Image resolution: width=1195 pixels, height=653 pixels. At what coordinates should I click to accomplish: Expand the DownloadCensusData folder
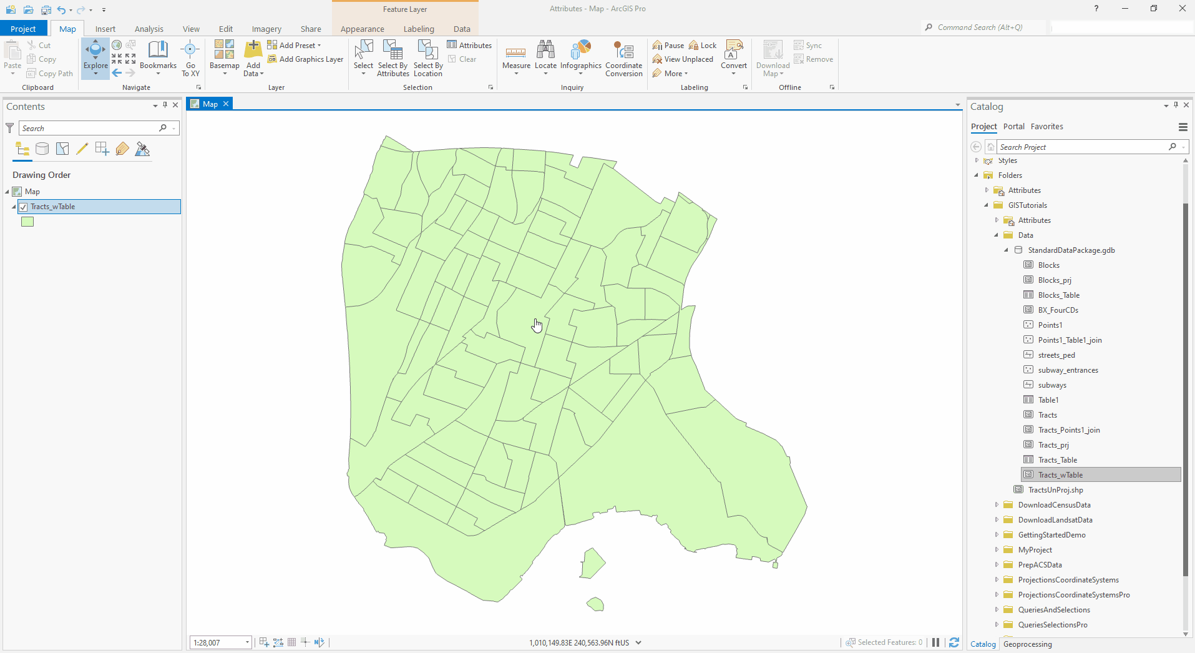[x=997, y=504]
